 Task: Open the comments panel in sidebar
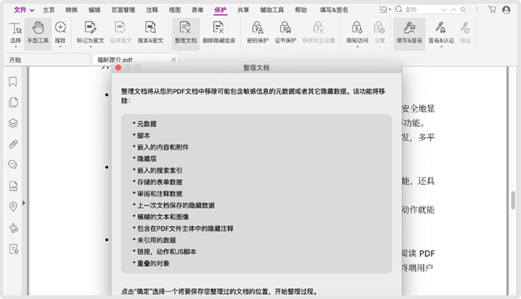[13, 165]
